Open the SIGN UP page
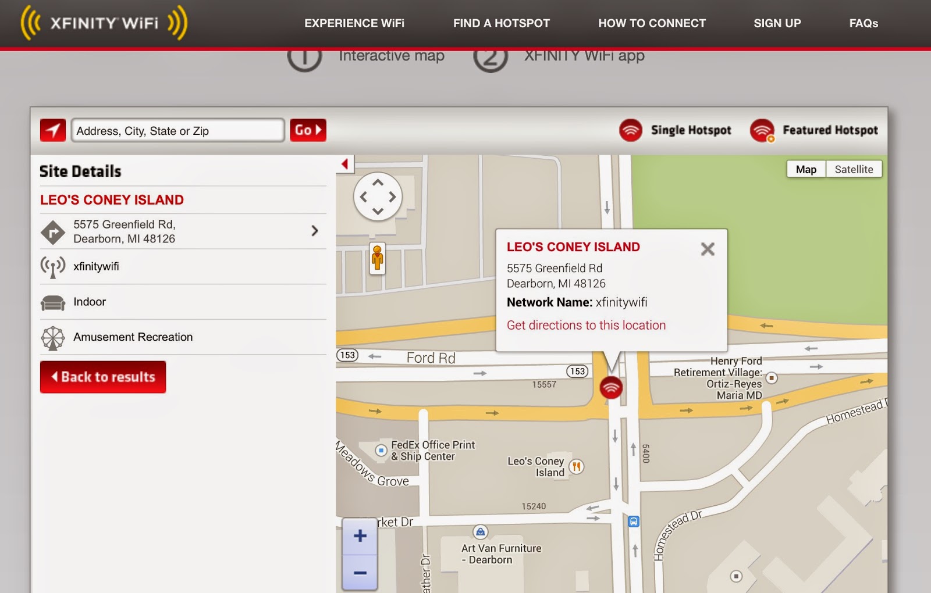Image resolution: width=931 pixels, height=593 pixels. tap(777, 23)
